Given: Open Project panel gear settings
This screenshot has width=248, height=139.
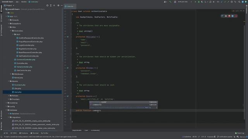Looking at the screenshot, I should point(58,5).
